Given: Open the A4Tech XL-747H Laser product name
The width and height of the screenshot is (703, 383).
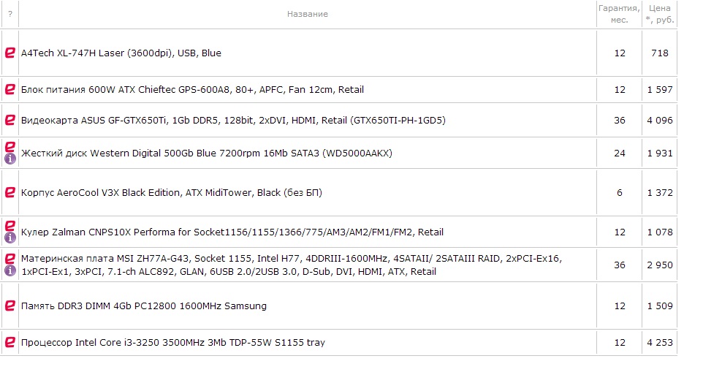Looking at the screenshot, I should pos(121,53).
